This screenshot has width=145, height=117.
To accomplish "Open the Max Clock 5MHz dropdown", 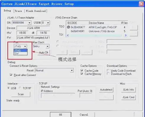I will click(48, 46).
